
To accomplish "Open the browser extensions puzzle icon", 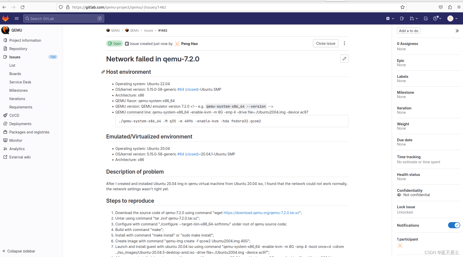I will tap(450, 7).
